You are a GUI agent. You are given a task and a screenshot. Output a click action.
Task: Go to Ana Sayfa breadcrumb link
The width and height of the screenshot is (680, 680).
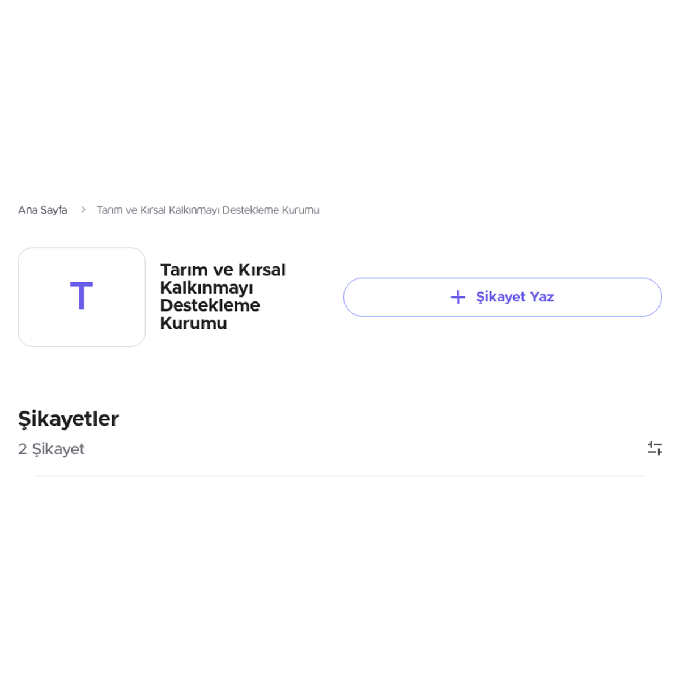click(42, 210)
